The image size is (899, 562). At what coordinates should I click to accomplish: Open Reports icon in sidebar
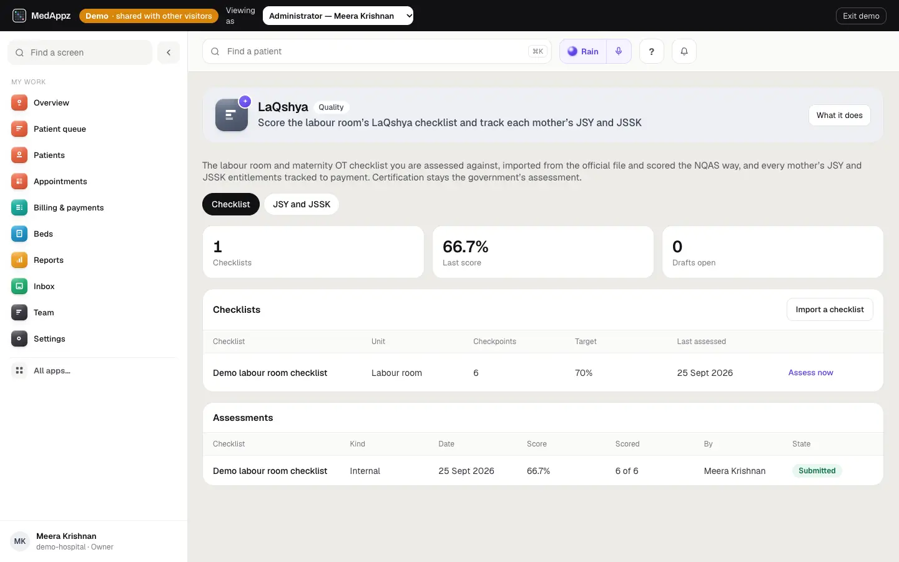[x=19, y=260]
